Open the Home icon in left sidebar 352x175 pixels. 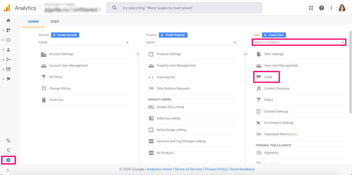point(8,21)
